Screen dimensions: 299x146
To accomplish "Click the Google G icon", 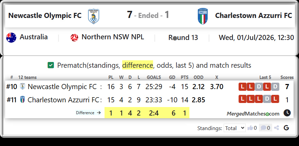I will 286,128.
